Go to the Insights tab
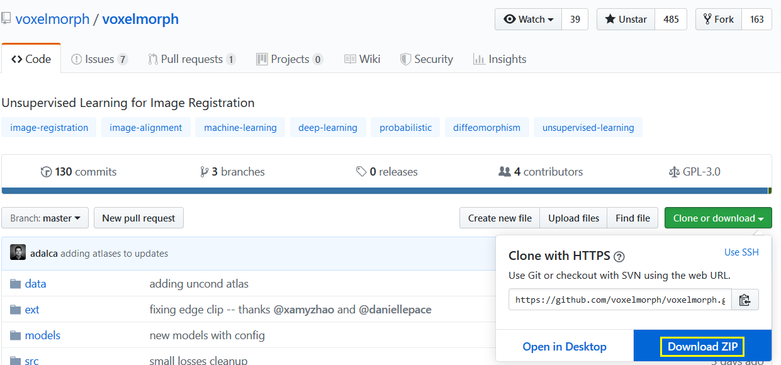Viewport: 781px width, 365px height. pyautogui.click(x=500, y=59)
